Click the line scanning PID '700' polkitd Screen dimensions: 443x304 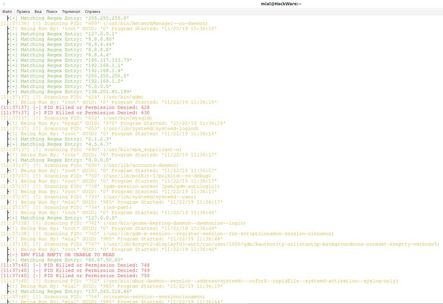click(x=105, y=176)
